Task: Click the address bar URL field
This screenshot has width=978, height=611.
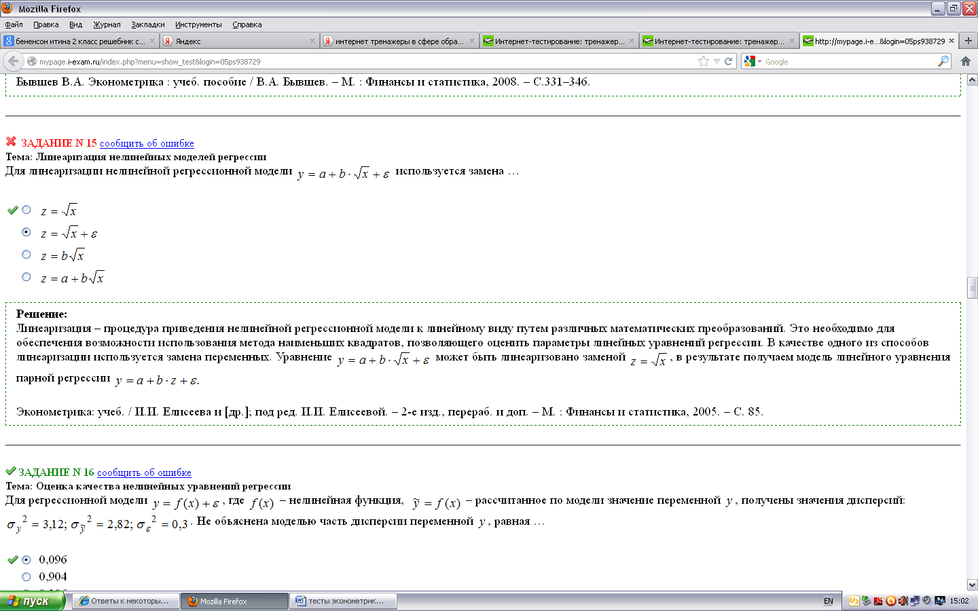Action: [x=367, y=61]
